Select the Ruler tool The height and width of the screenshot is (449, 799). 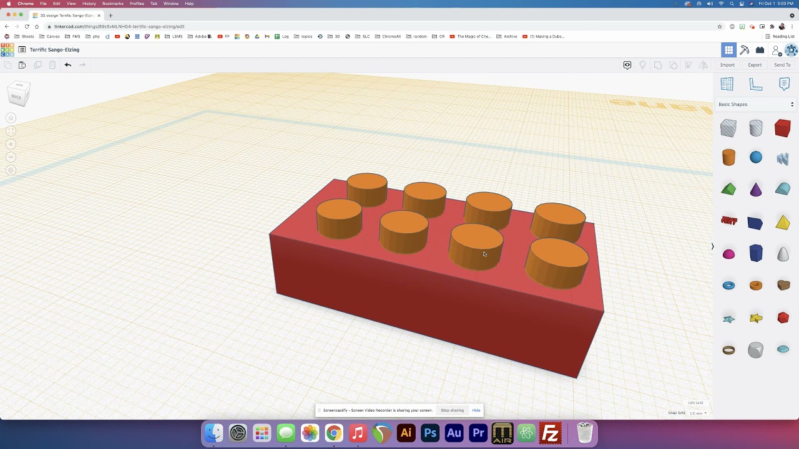756,84
